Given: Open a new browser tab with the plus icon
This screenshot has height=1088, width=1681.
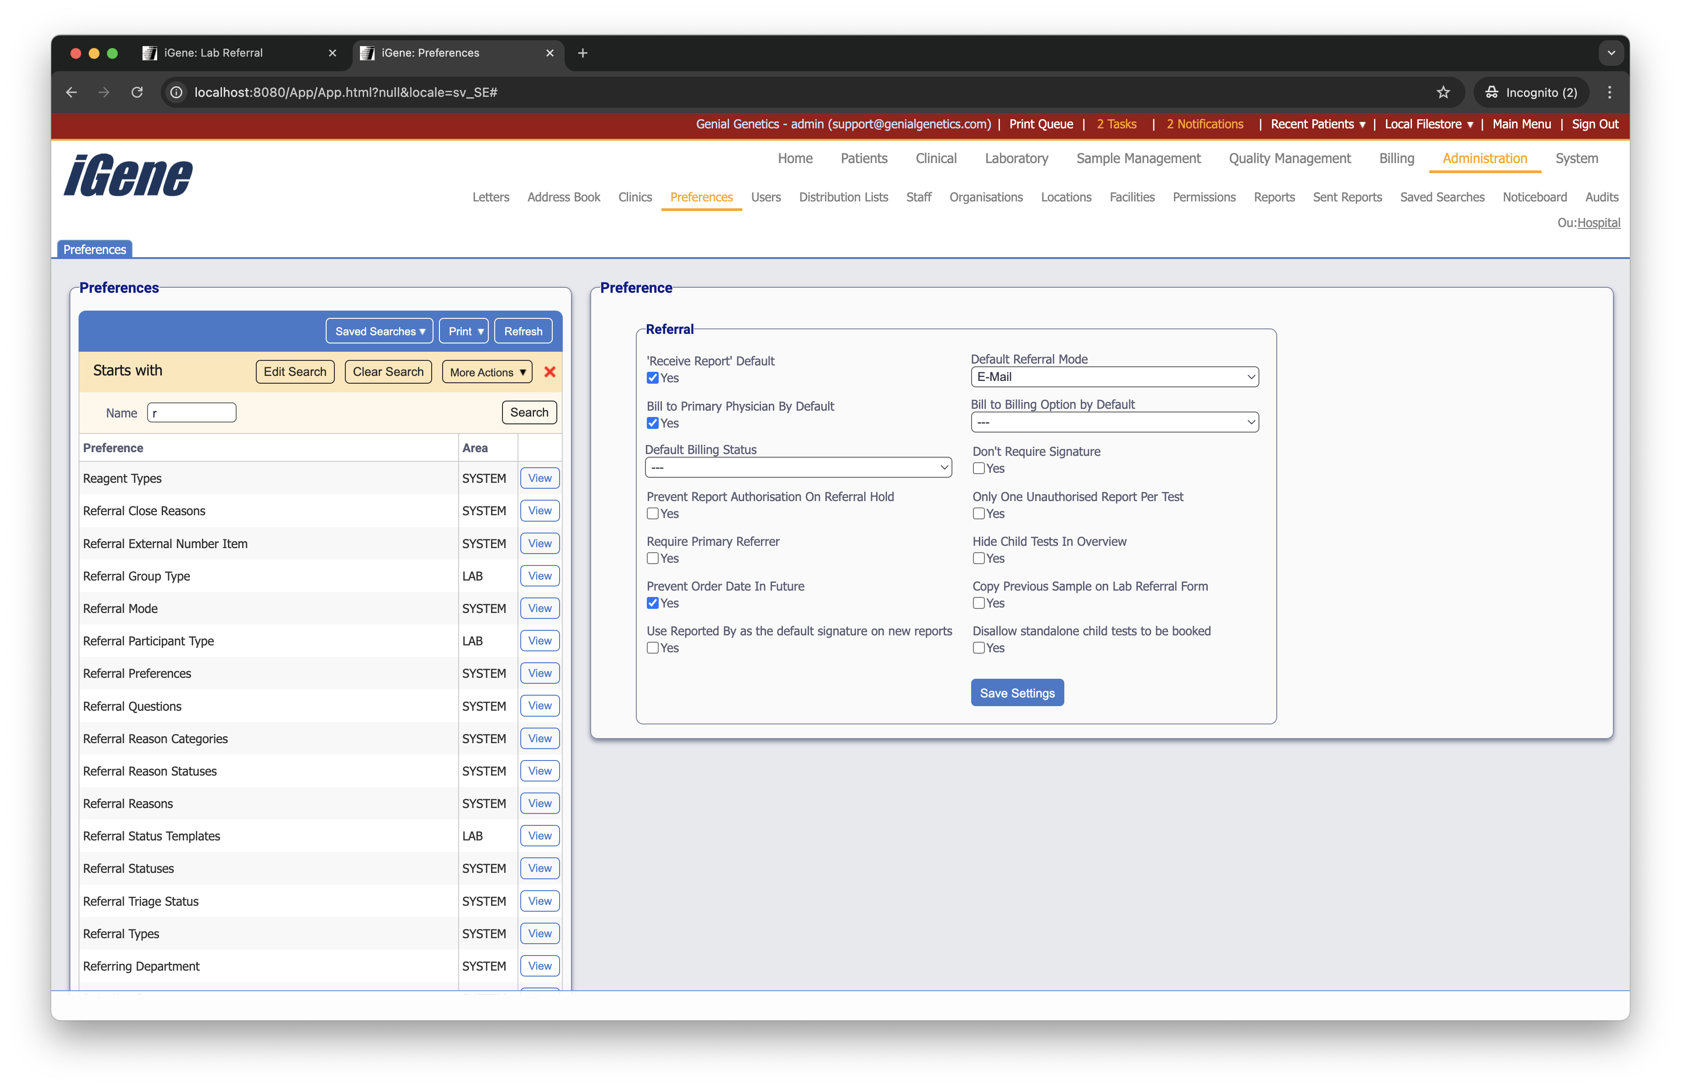Looking at the screenshot, I should click(x=583, y=53).
